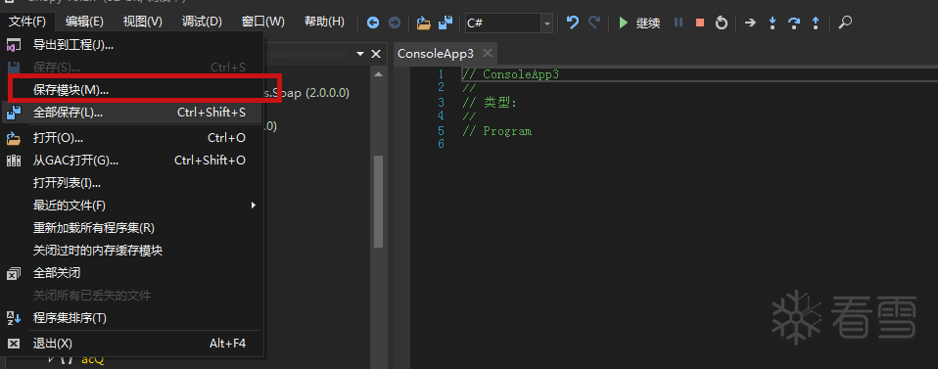Open the 帮助(H) menu
This screenshot has height=369, width=938.
pos(324,22)
